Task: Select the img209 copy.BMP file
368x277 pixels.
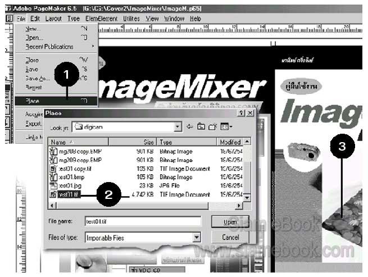Action: 80,160
